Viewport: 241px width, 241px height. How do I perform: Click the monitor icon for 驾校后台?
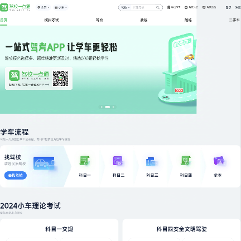pyautogui.click(x=204, y=7)
